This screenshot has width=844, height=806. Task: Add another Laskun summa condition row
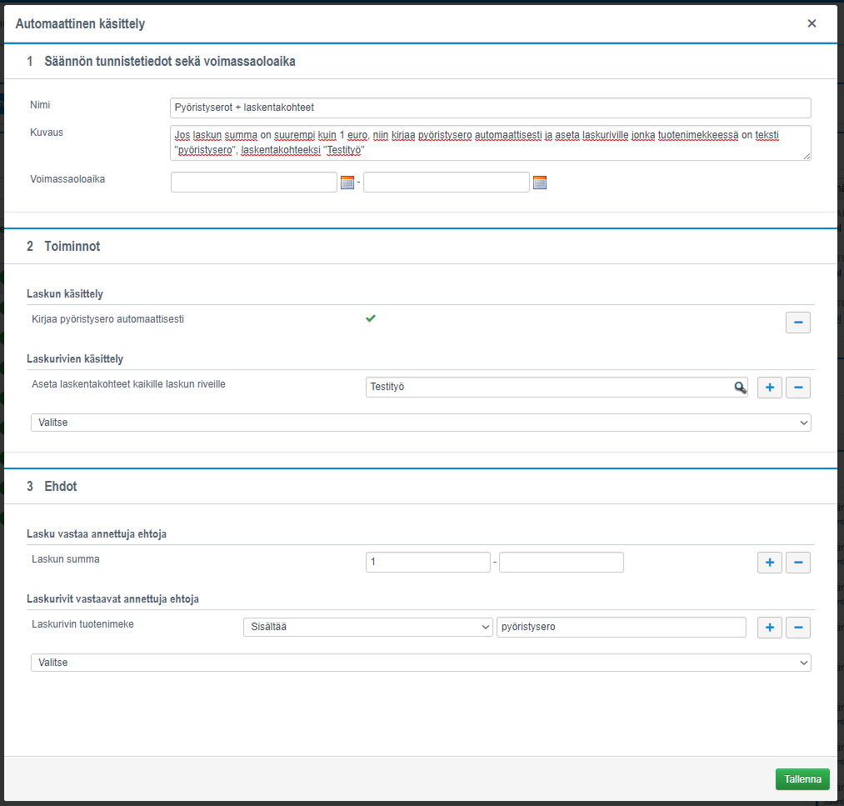point(770,563)
